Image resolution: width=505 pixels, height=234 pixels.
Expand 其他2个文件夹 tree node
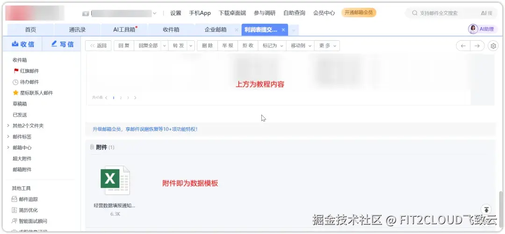point(8,126)
